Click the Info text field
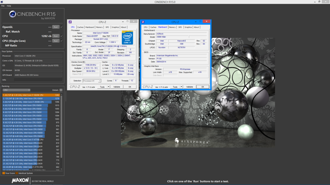 [38, 80]
